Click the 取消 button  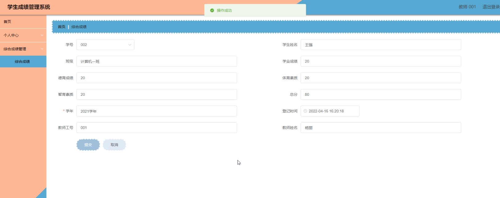click(x=114, y=145)
